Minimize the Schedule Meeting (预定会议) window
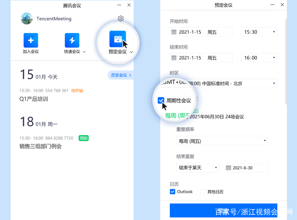 272,5
